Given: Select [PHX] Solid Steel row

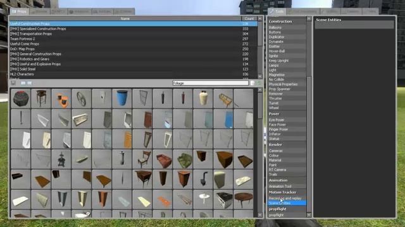Looking at the screenshot, I should tap(134, 69).
